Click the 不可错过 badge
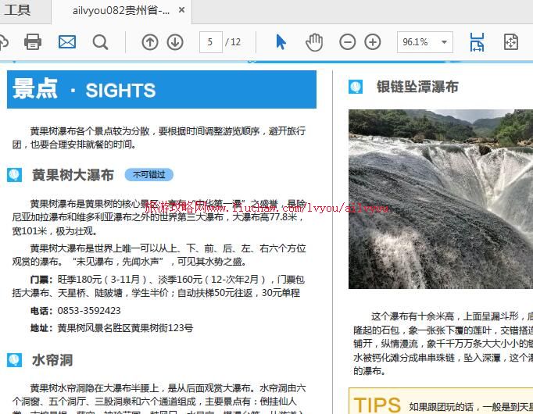533x414 pixels. (148, 175)
